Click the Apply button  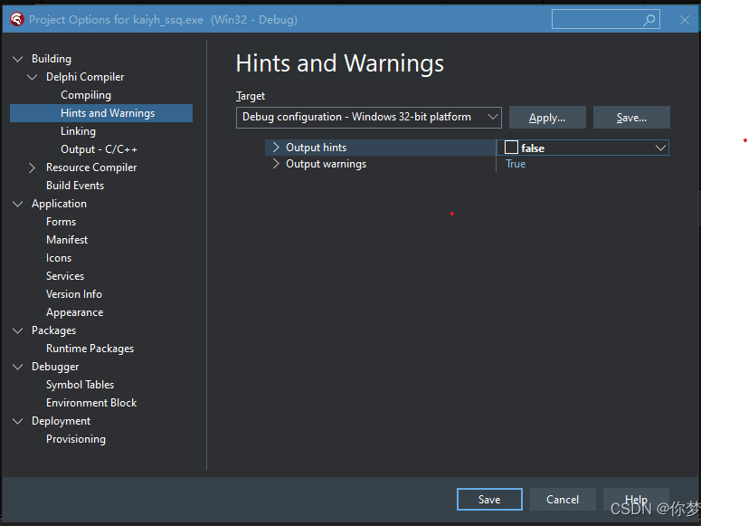point(547,117)
